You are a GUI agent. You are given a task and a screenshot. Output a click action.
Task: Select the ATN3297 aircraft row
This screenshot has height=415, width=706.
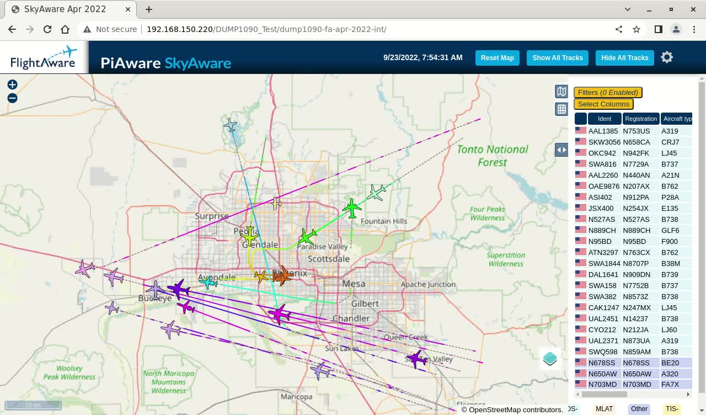(633, 252)
